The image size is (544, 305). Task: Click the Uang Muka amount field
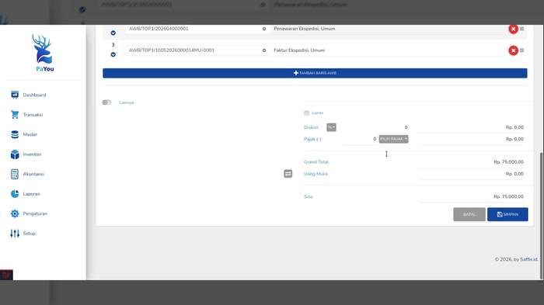tap(472, 174)
